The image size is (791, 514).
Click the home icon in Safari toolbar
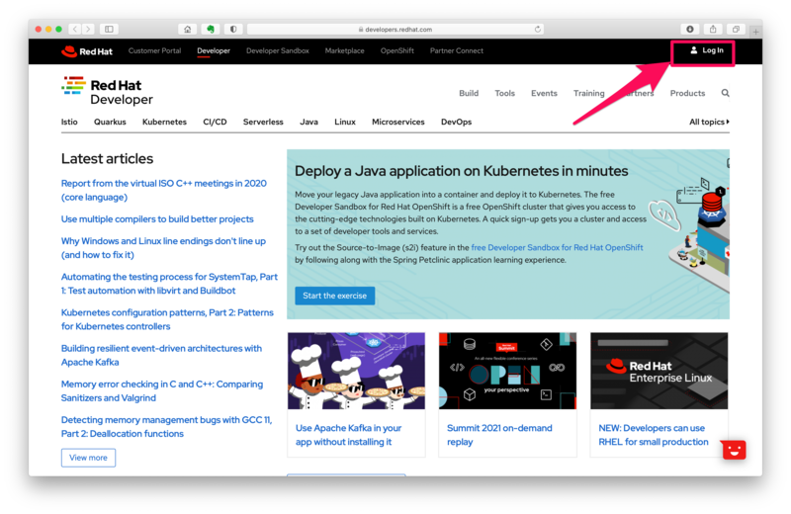[x=188, y=30]
